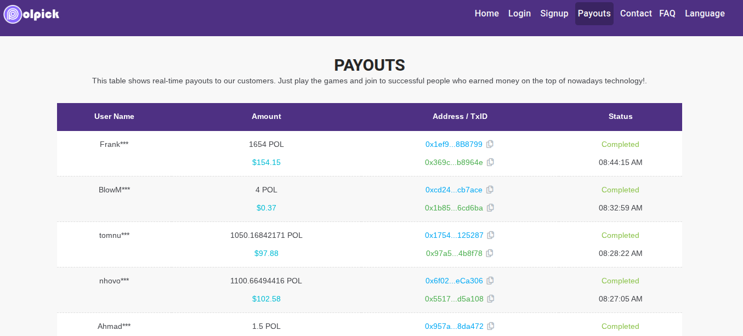Go to the Home page
This screenshot has height=336, width=743.
(487, 14)
